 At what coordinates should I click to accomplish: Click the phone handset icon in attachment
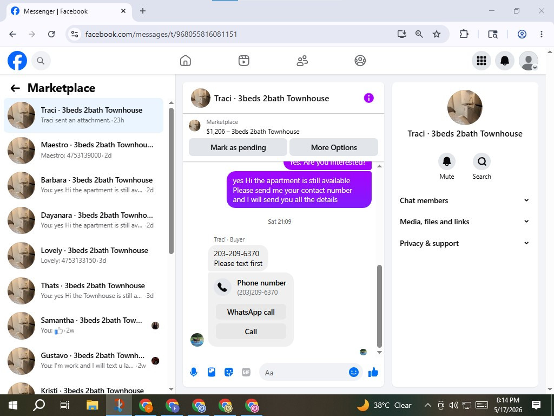tap(222, 287)
